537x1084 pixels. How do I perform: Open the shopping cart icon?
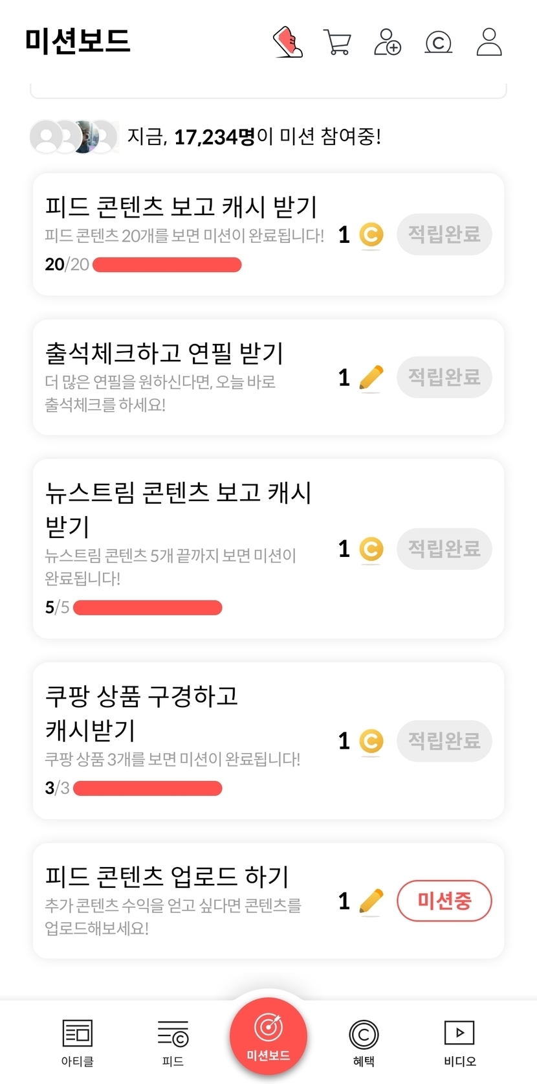click(x=337, y=43)
